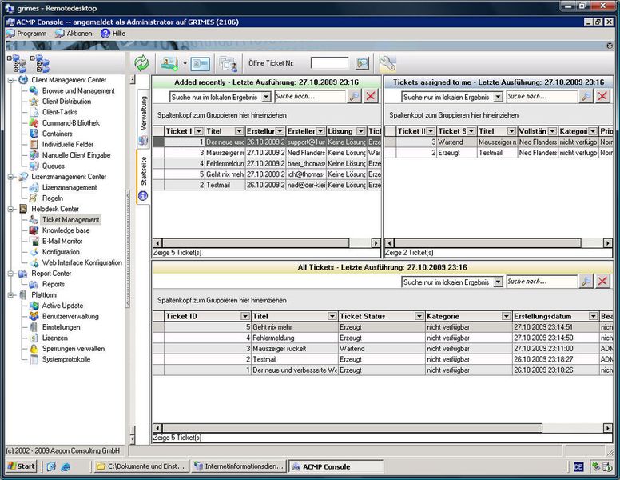Open E-Mail Monitor in the Helpdesk tree
This screenshot has width=620, height=480.
(x=62, y=241)
